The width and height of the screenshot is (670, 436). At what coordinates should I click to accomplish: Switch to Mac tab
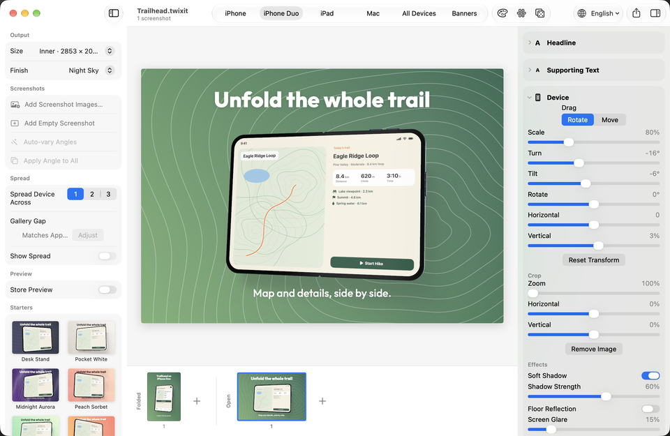coord(373,14)
